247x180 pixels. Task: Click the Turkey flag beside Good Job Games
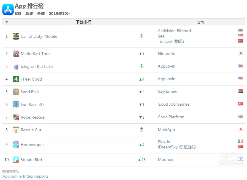[240, 104]
